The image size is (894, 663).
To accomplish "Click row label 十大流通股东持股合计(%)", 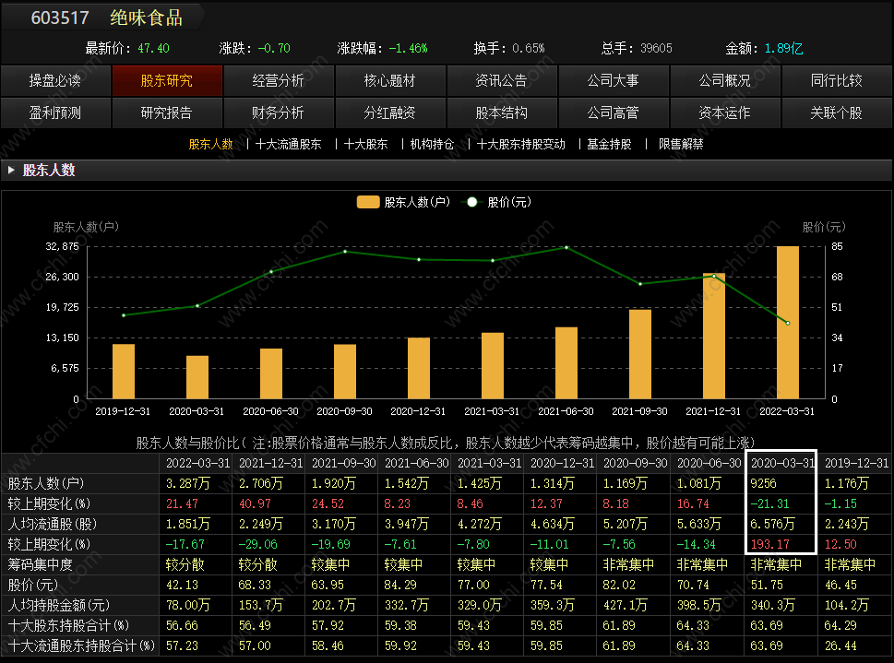I will tap(81, 645).
